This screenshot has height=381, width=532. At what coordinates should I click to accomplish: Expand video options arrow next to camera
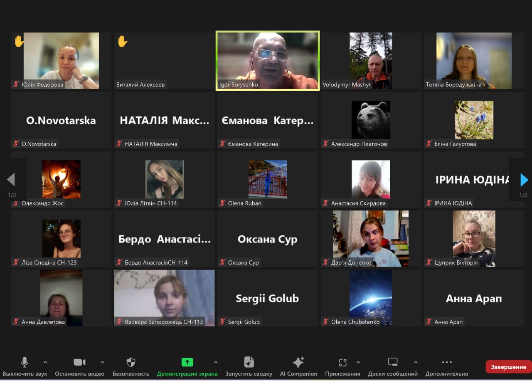click(x=103, y=362)
